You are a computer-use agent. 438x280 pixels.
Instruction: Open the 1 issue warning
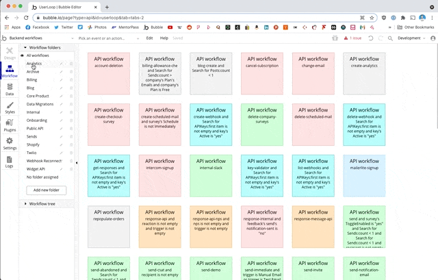click(x=352, y=38)
